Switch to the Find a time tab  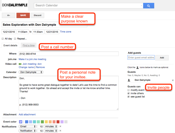[x=29, y=46]
